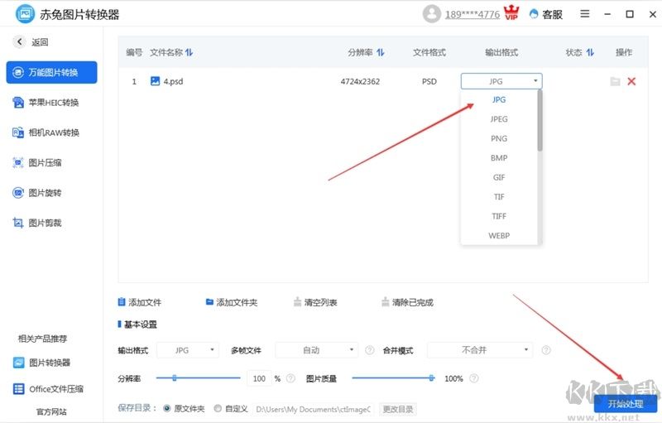Viewport: 662px width, 423px height.
Task: Click 清空列表 to clear the list
Action: 315,302
